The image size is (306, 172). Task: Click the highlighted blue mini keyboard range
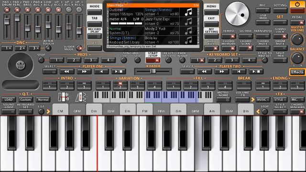pyautogui.click(x=171, y=97)
